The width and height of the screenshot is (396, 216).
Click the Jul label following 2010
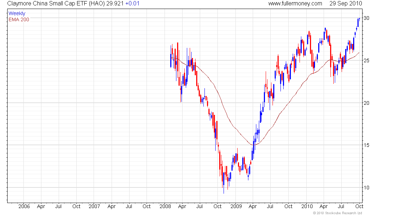(341, 206)
